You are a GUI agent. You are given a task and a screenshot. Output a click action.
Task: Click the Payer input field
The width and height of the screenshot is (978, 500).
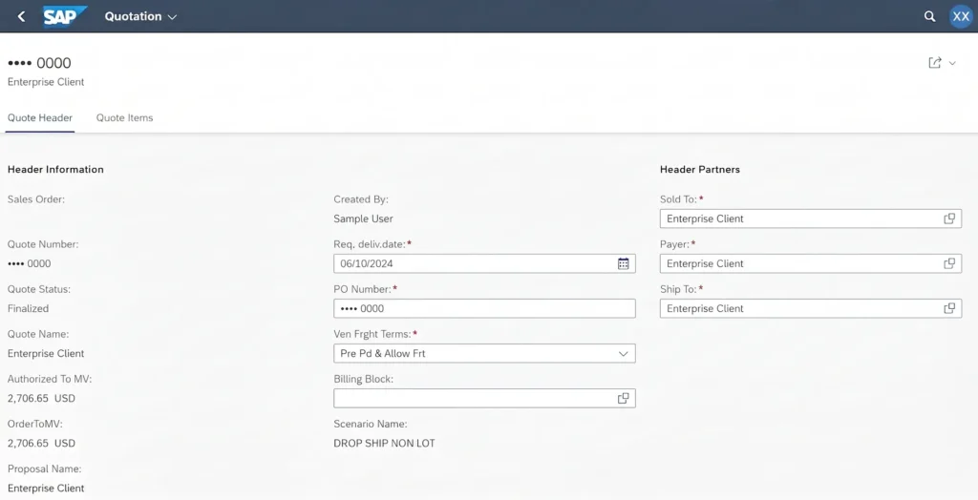[811, 263]
